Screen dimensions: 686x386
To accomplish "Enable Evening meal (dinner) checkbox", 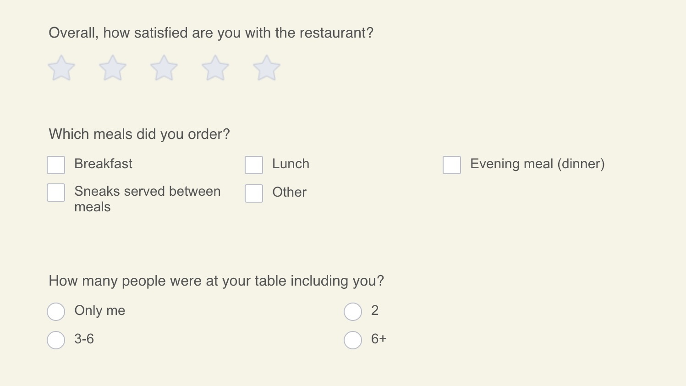I will 452,165.
